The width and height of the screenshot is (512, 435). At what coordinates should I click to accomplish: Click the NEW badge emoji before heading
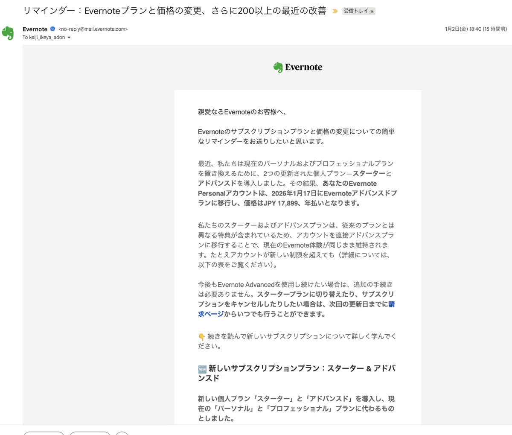click(x=202, y=369)
